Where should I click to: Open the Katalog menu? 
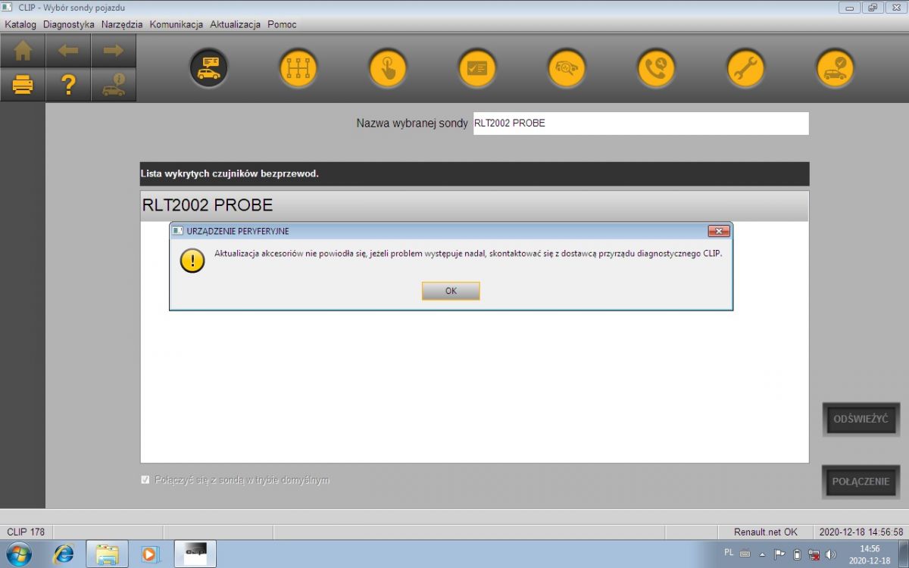coord(20,24)
